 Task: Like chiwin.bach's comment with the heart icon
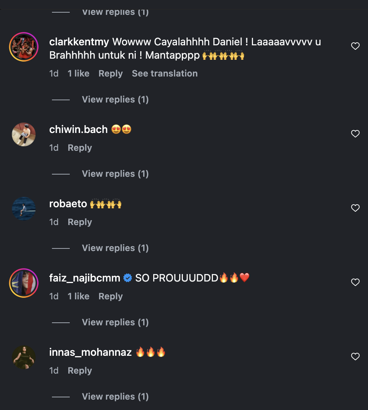pyautogui.click(x=355, y=134)
